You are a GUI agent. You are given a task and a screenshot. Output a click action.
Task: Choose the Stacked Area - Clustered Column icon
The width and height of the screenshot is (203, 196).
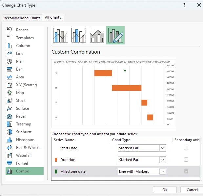97,35
